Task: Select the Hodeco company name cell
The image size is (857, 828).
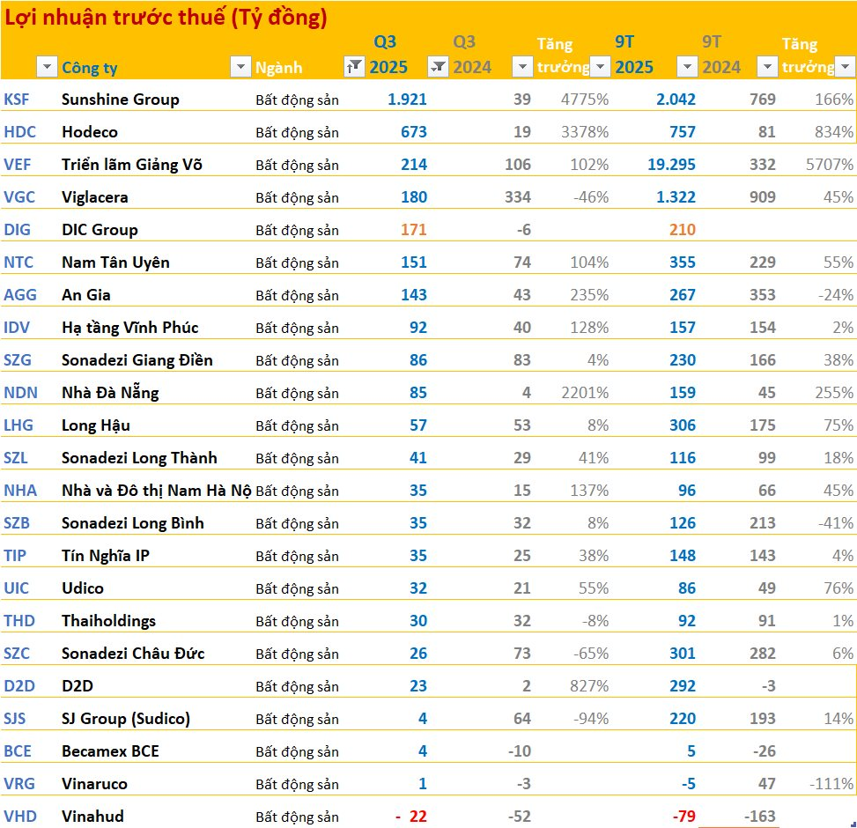Action: coord(89,132)
